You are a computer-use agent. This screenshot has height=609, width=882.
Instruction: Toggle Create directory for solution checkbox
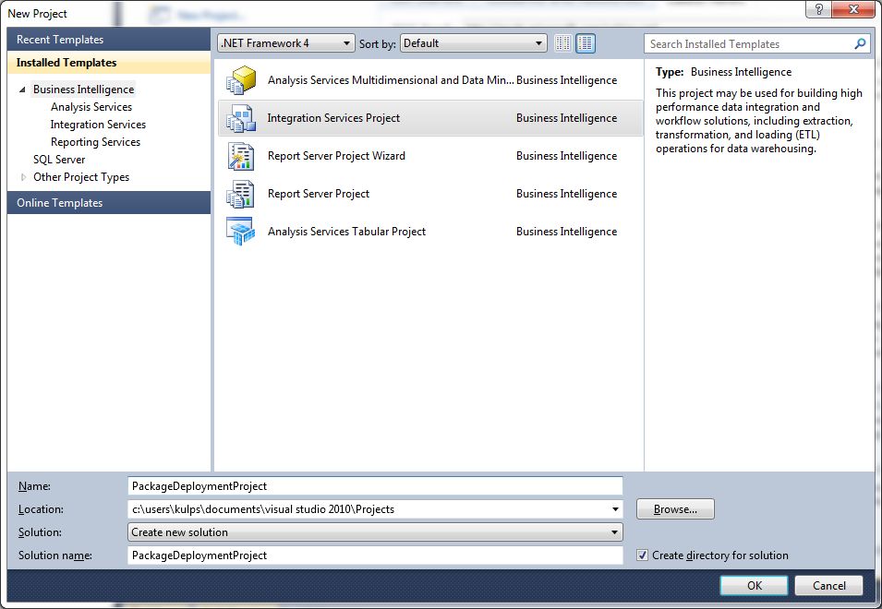point(643,555)
